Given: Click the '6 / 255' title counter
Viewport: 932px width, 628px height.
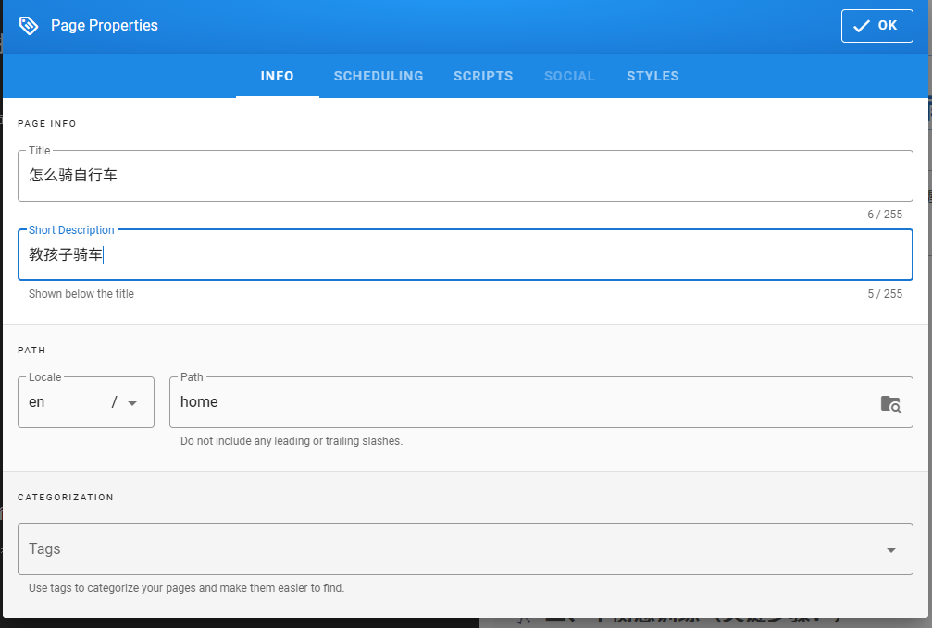Looking at the screenshot, I should [885, 215].
